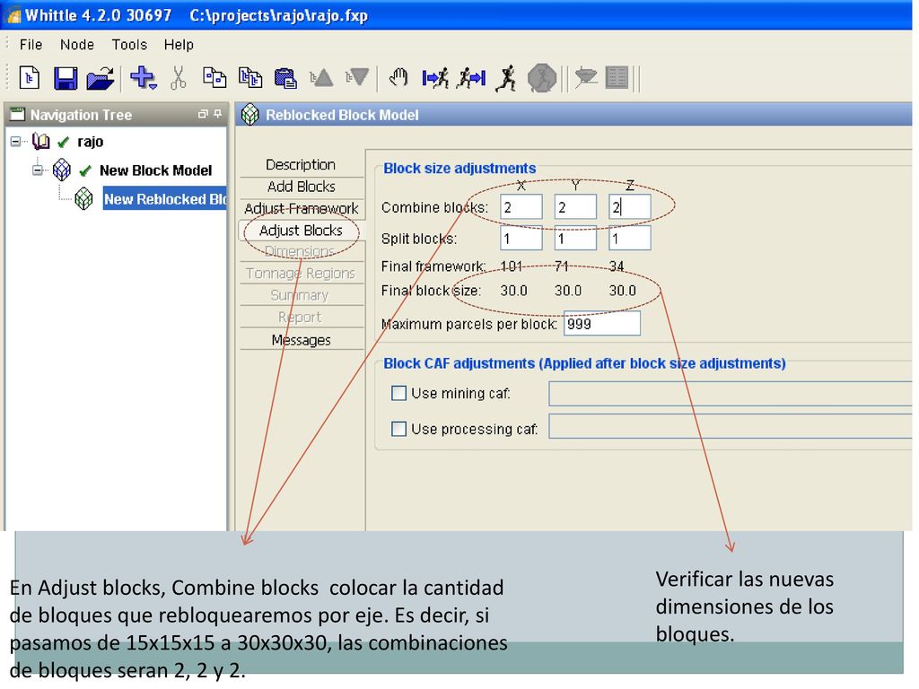Viewport: 919px width, 689px height.
Task: Click the New project icon
Action: (x=30, y=78)
